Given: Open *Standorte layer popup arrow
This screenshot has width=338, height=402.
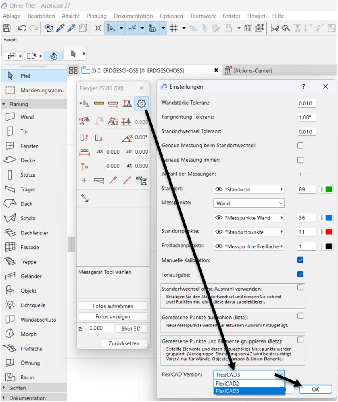Looking at the screenshot, I should [x=281, y=189].
